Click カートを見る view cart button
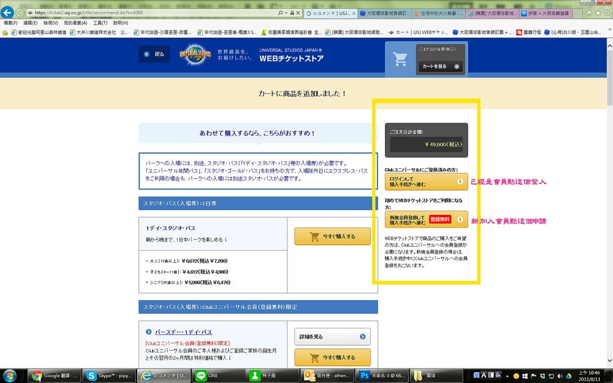Image resolution: width=613 pixels, height=383 pixels. [439, 66]
